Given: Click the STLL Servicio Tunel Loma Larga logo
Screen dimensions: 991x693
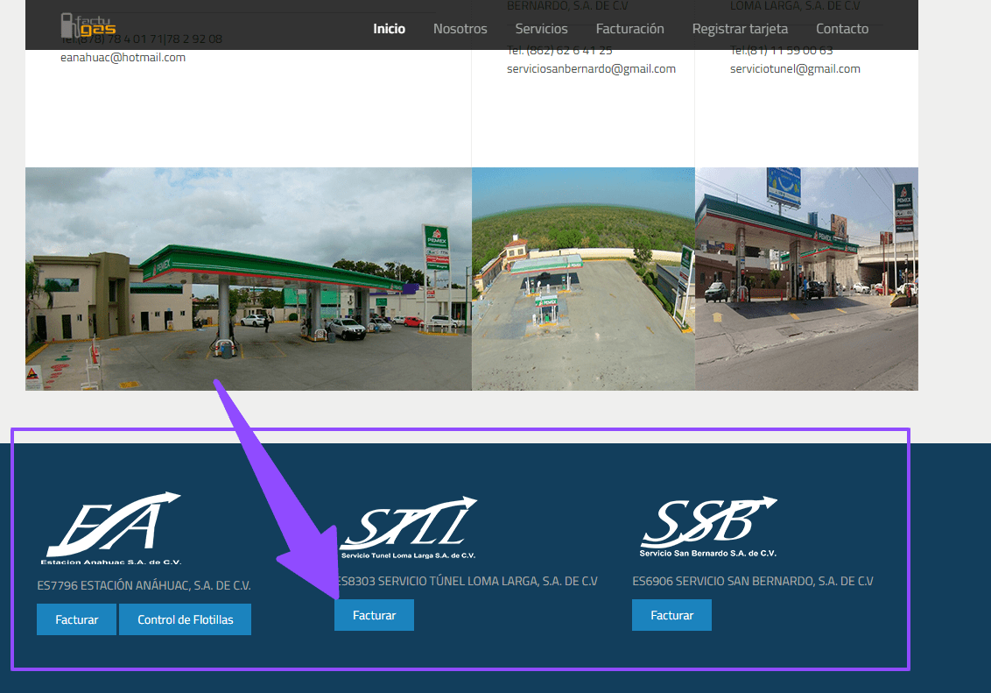Looking at the screenshot, I should [408, 528].
